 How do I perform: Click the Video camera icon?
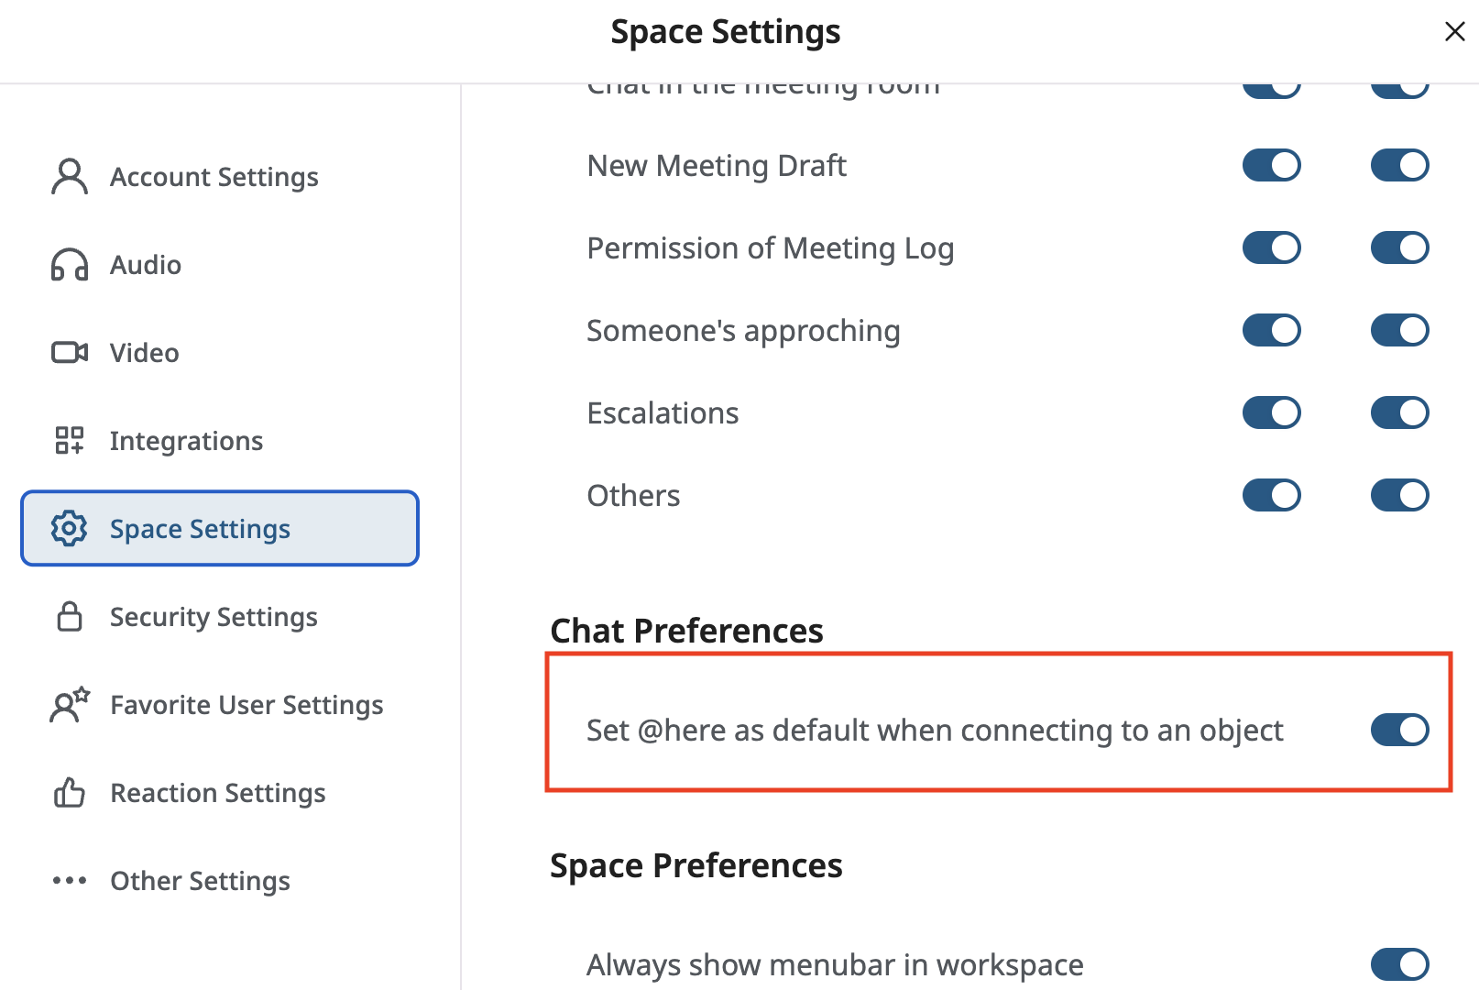(x=70, y=353)
